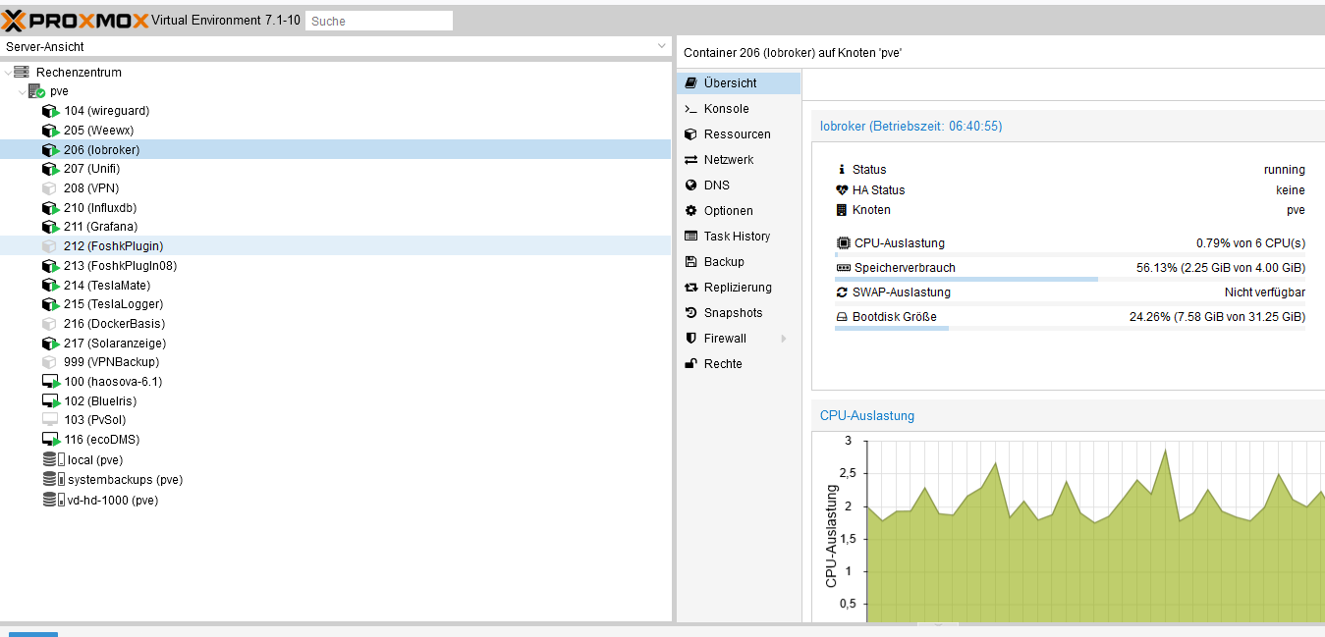The width and height of the screenshot is (1325, 637).
Task: Click the container icon for 214 (TeslaMate)
Action: coord(51,286)
